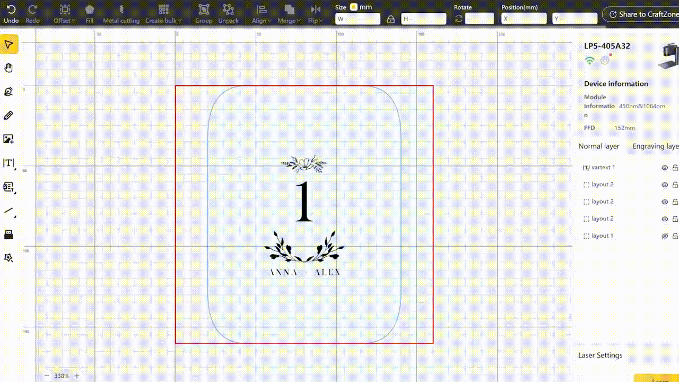
Task: Click the Rotate angle input field
Action: [x=480, y=19]
